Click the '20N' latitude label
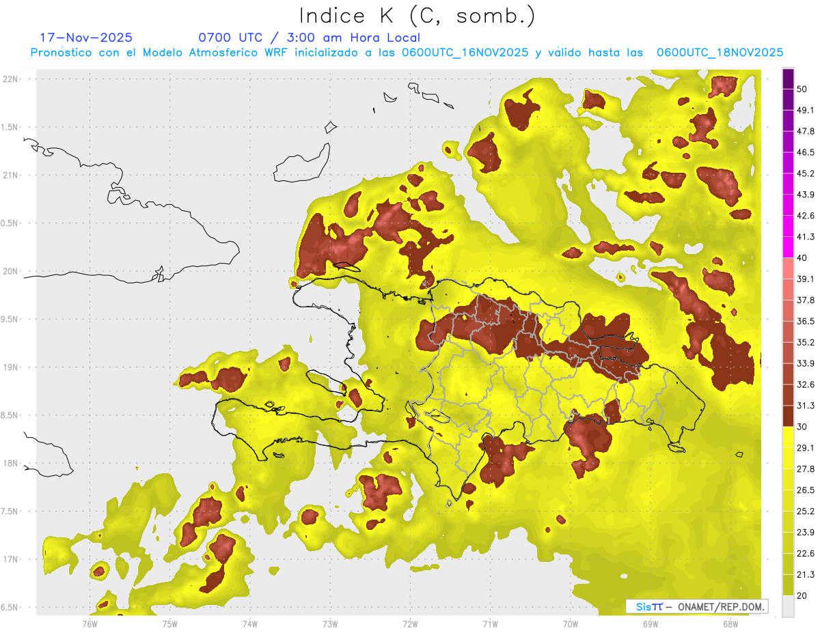The image size is (820, 633). point(10,271)
